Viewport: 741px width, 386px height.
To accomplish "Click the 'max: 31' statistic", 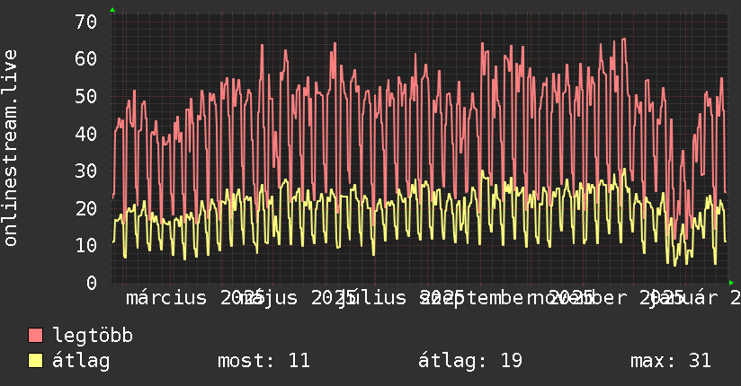I will click(x=671, y=361).
